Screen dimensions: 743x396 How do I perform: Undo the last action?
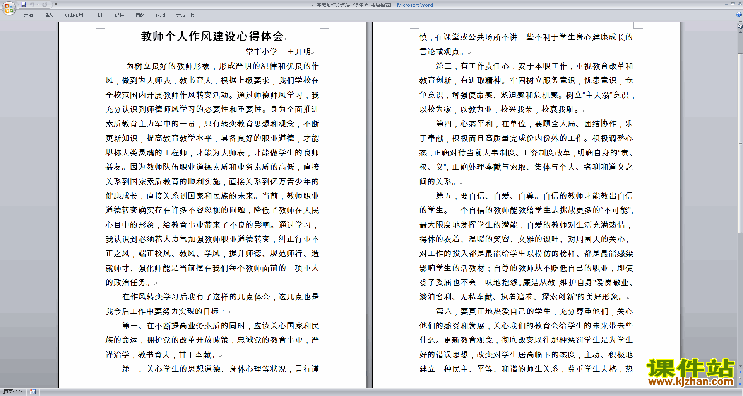pos(32,5)
